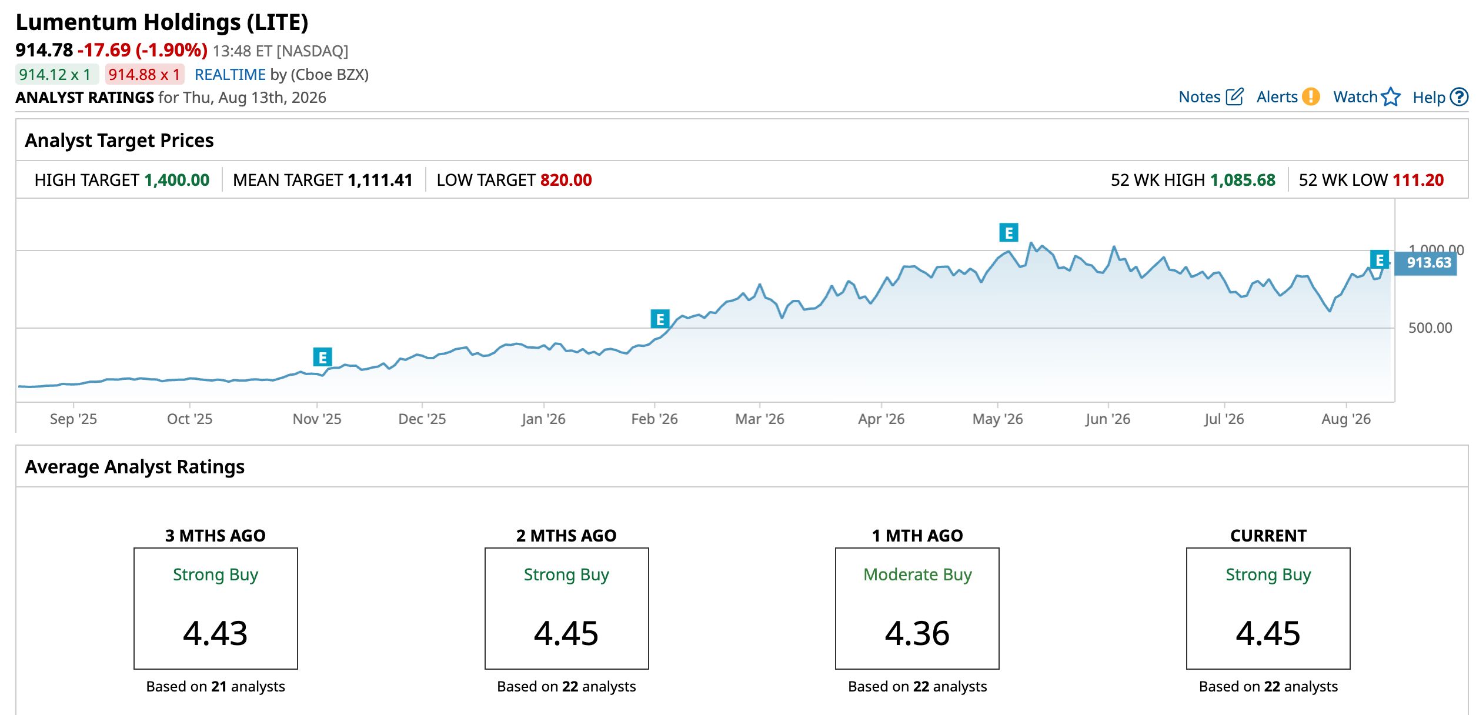Image resolution: width=1476 pixels, height=715 pixels.
Task: Click the Dec '25 axis label
Action: pyautogui.click(x=422, y=419)
